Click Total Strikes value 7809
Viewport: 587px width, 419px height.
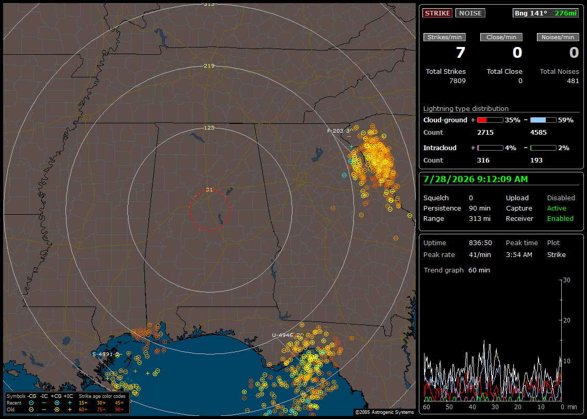pos(458,81)
